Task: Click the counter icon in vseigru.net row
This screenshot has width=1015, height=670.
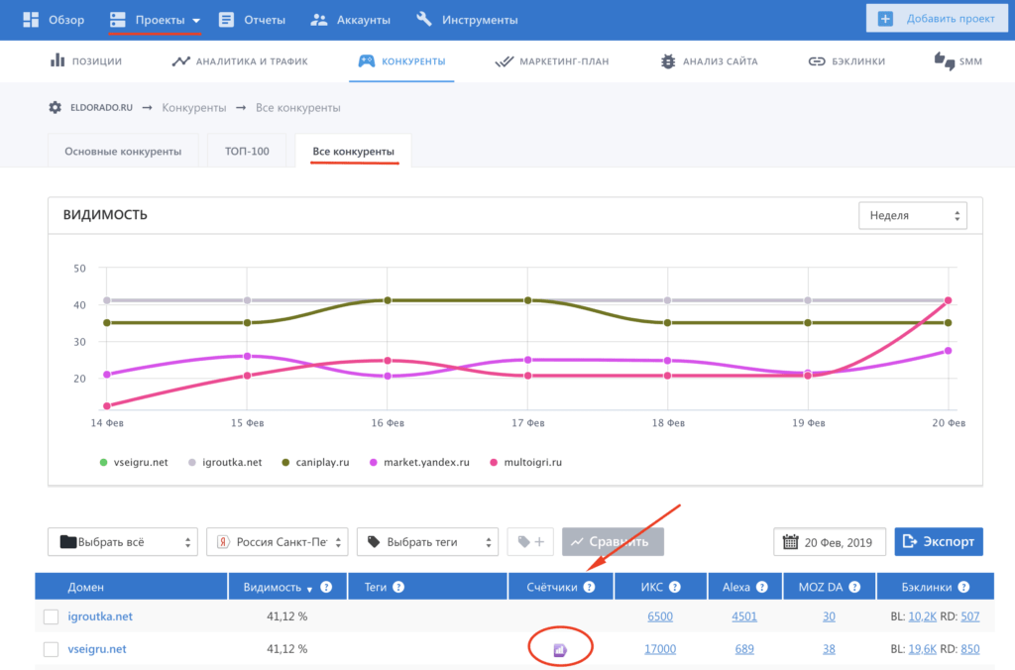Action: tap(560, 649)
